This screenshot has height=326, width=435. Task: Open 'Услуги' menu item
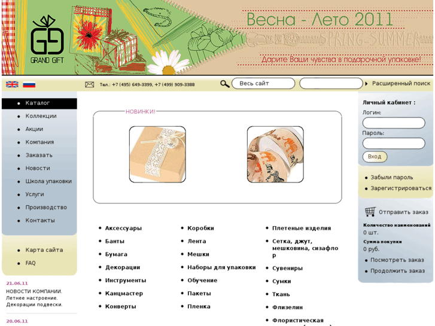point(35,194)
